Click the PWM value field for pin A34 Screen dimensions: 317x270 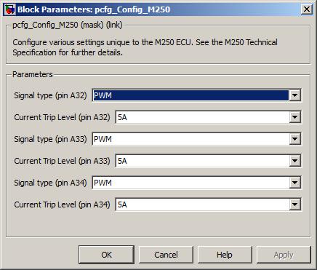point(190,183)
